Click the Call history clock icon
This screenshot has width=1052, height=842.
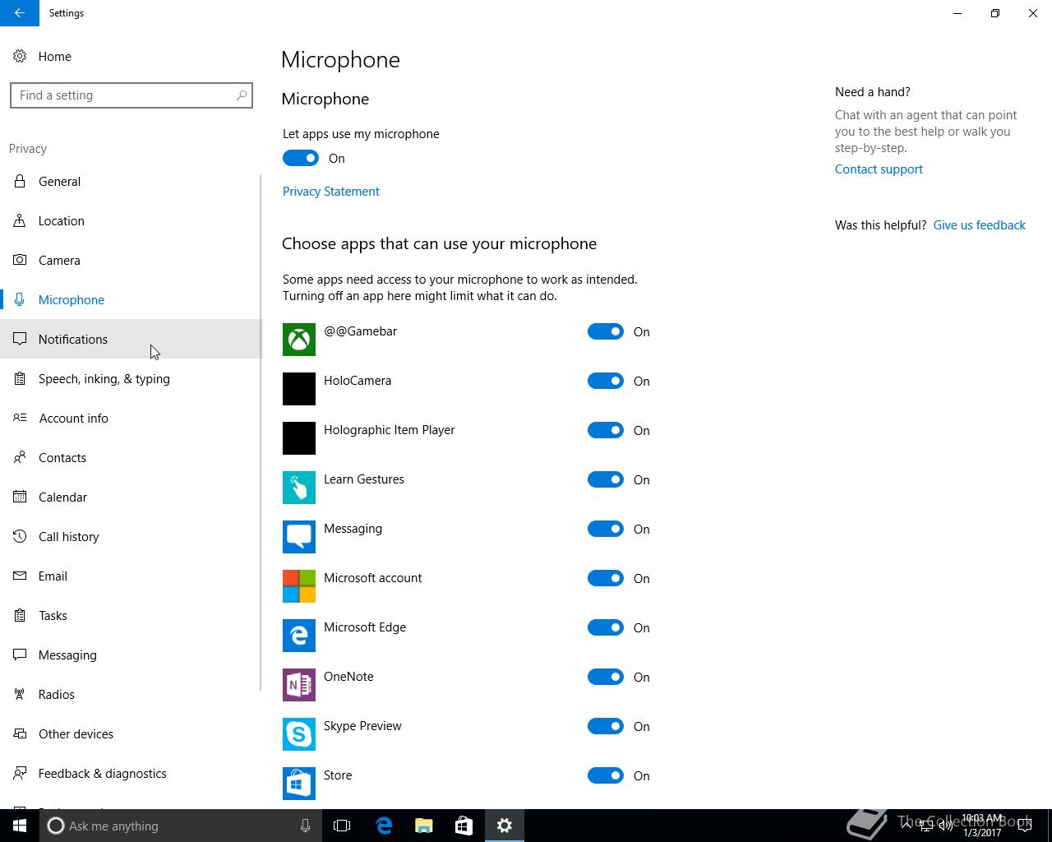tap(20, 536)
